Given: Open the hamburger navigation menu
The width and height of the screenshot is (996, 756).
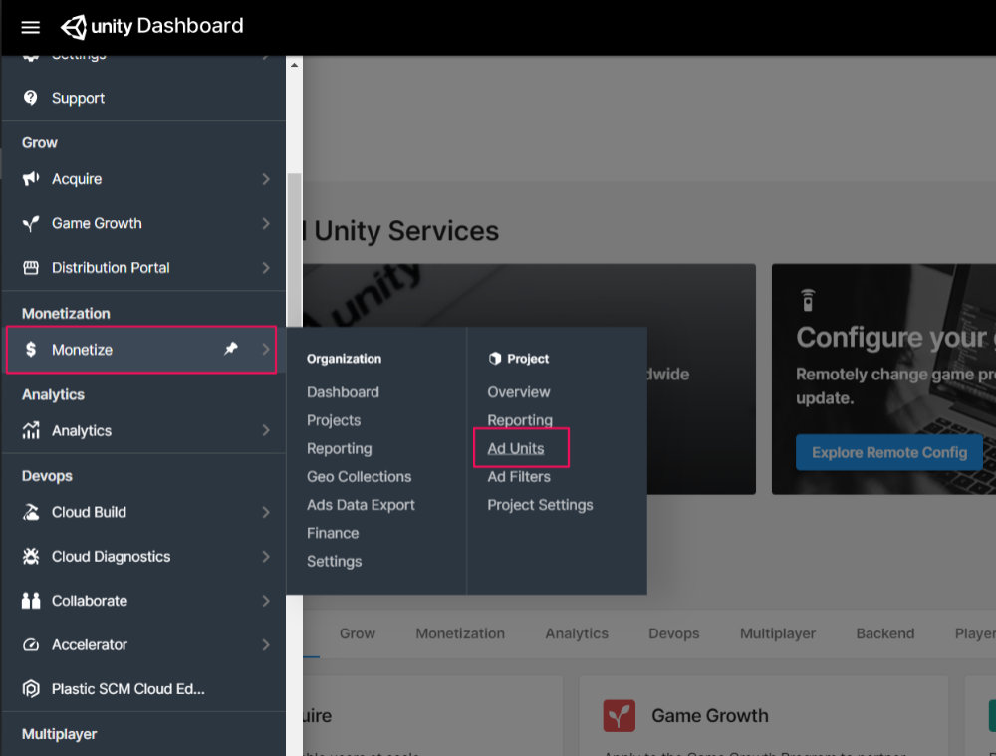Looking at the screenshot, I should click(31, 27).
